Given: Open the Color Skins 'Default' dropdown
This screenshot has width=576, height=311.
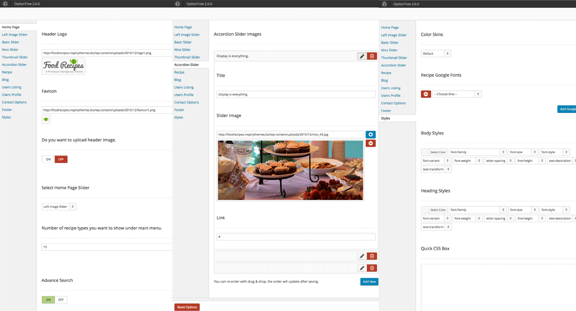Looking at the screenshot, I should click(436, 53).
